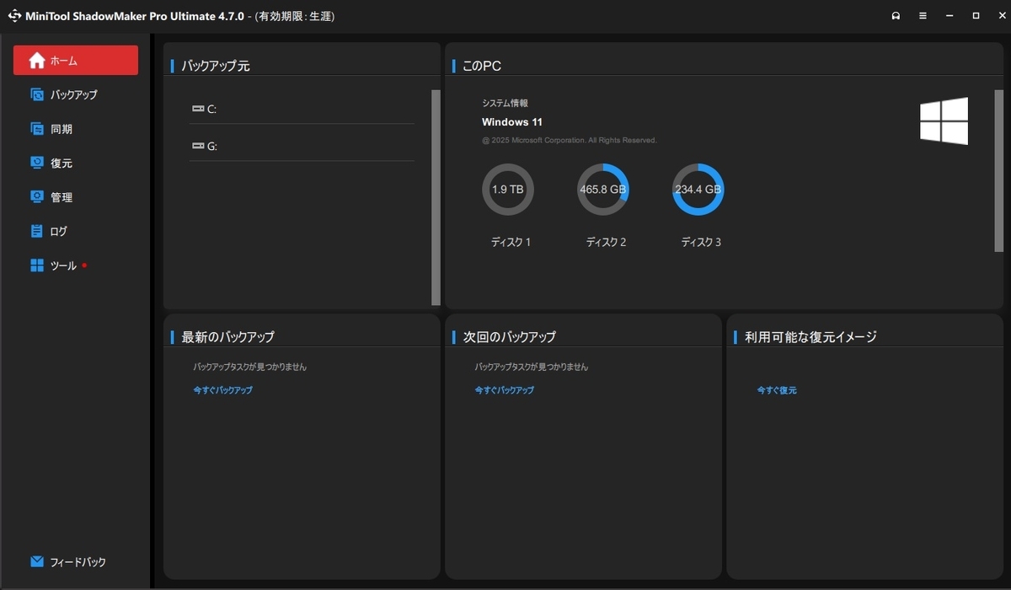Click the 利用可能な復元イメージ heading

810,336
